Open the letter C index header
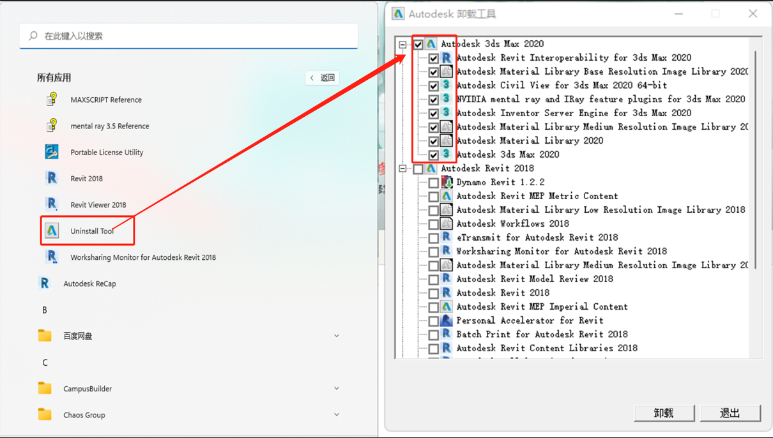Screen dimensions: 773x438 coord(45,362)
